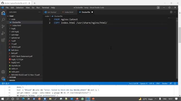Close the docker-nginx browser tab
This screenshot has width=181, height=101.
[x=29, y=3]
